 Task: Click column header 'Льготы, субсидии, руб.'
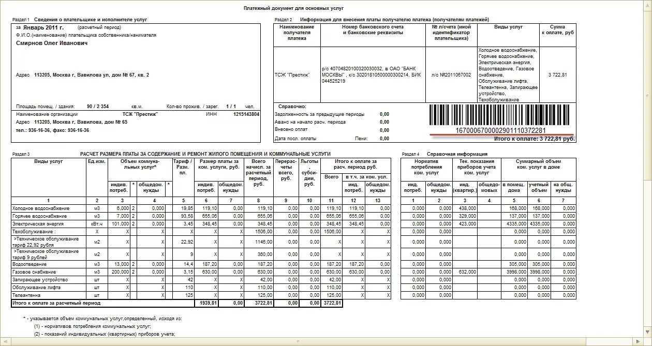[x=309, y=173]
